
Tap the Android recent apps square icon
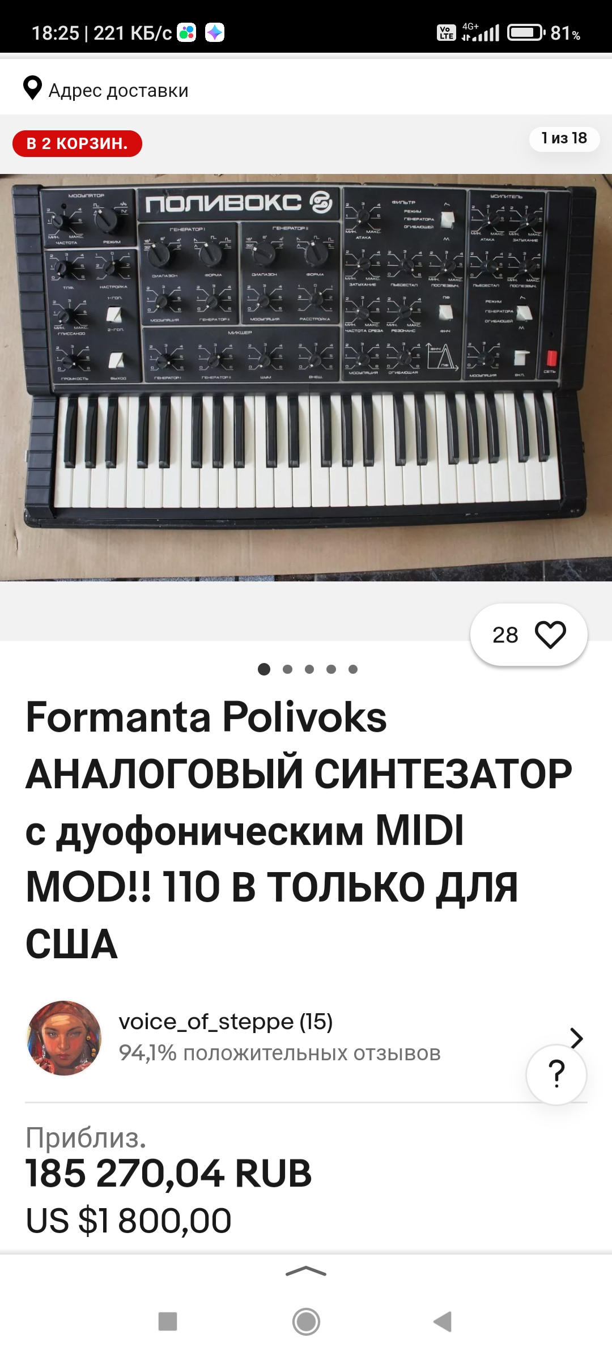(x=168, y=1321)
